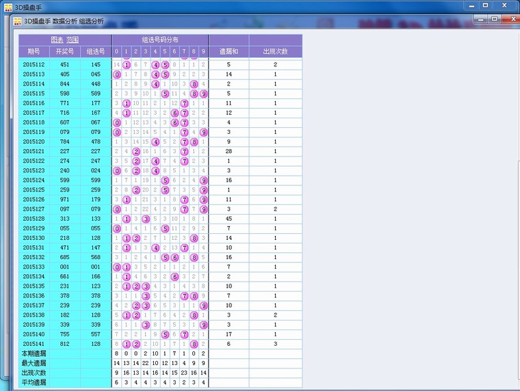Click the 遗漏和 column header
This screenshot has width=520, height=391.
click(229, 52)
